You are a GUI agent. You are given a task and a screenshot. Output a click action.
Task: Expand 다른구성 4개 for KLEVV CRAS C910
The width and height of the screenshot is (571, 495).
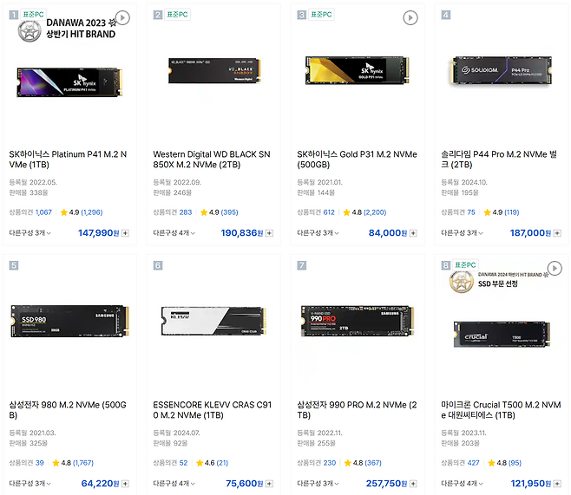(174, 484)
